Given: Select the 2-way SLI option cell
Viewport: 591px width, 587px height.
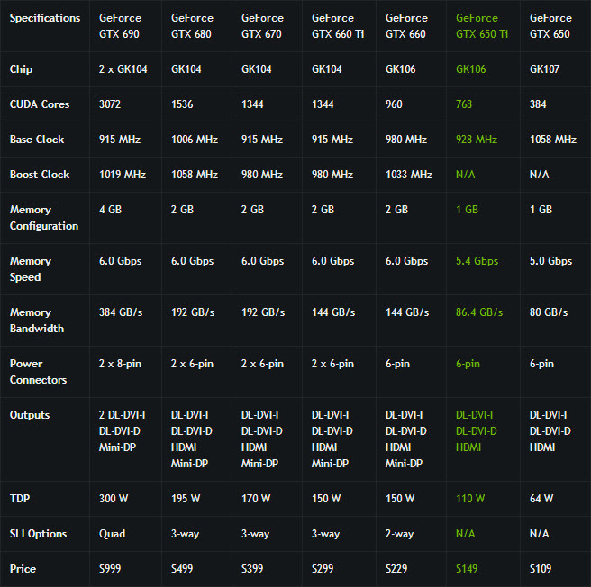Looking at the screenshot, I should pos(399,534).
